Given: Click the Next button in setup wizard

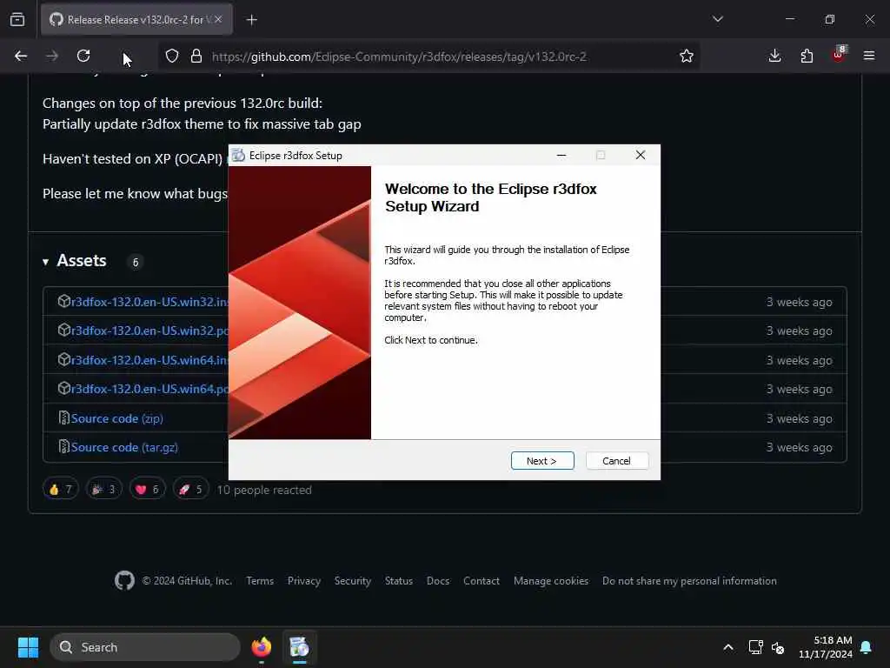Looking at the screenshot, I should [x=542, y=461].
